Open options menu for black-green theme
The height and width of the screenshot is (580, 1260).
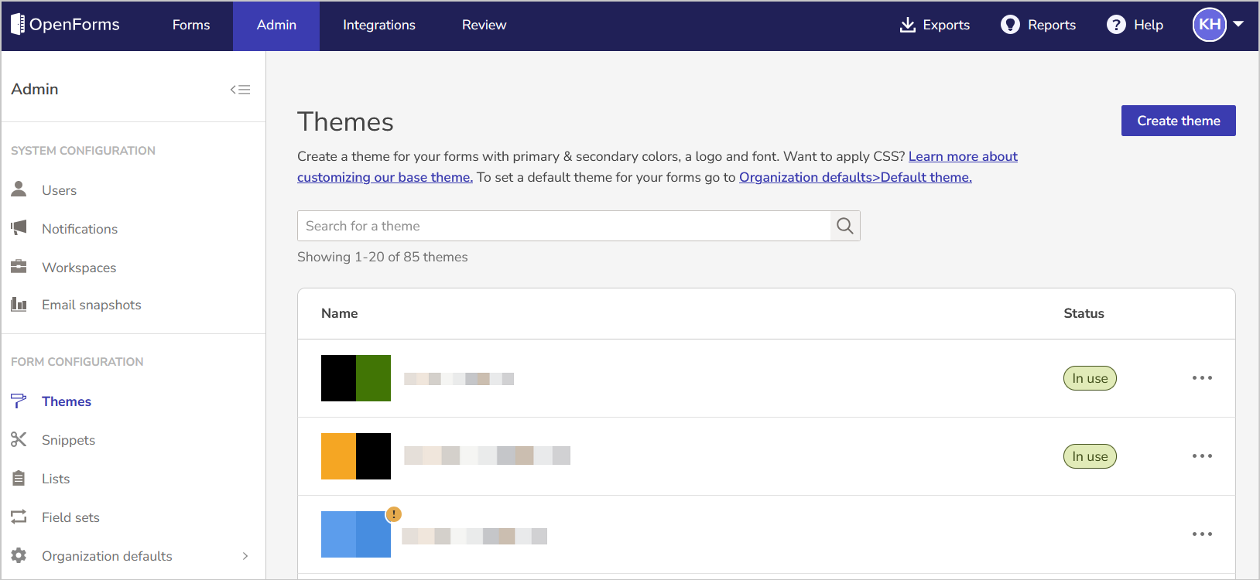coord(1202,378)
